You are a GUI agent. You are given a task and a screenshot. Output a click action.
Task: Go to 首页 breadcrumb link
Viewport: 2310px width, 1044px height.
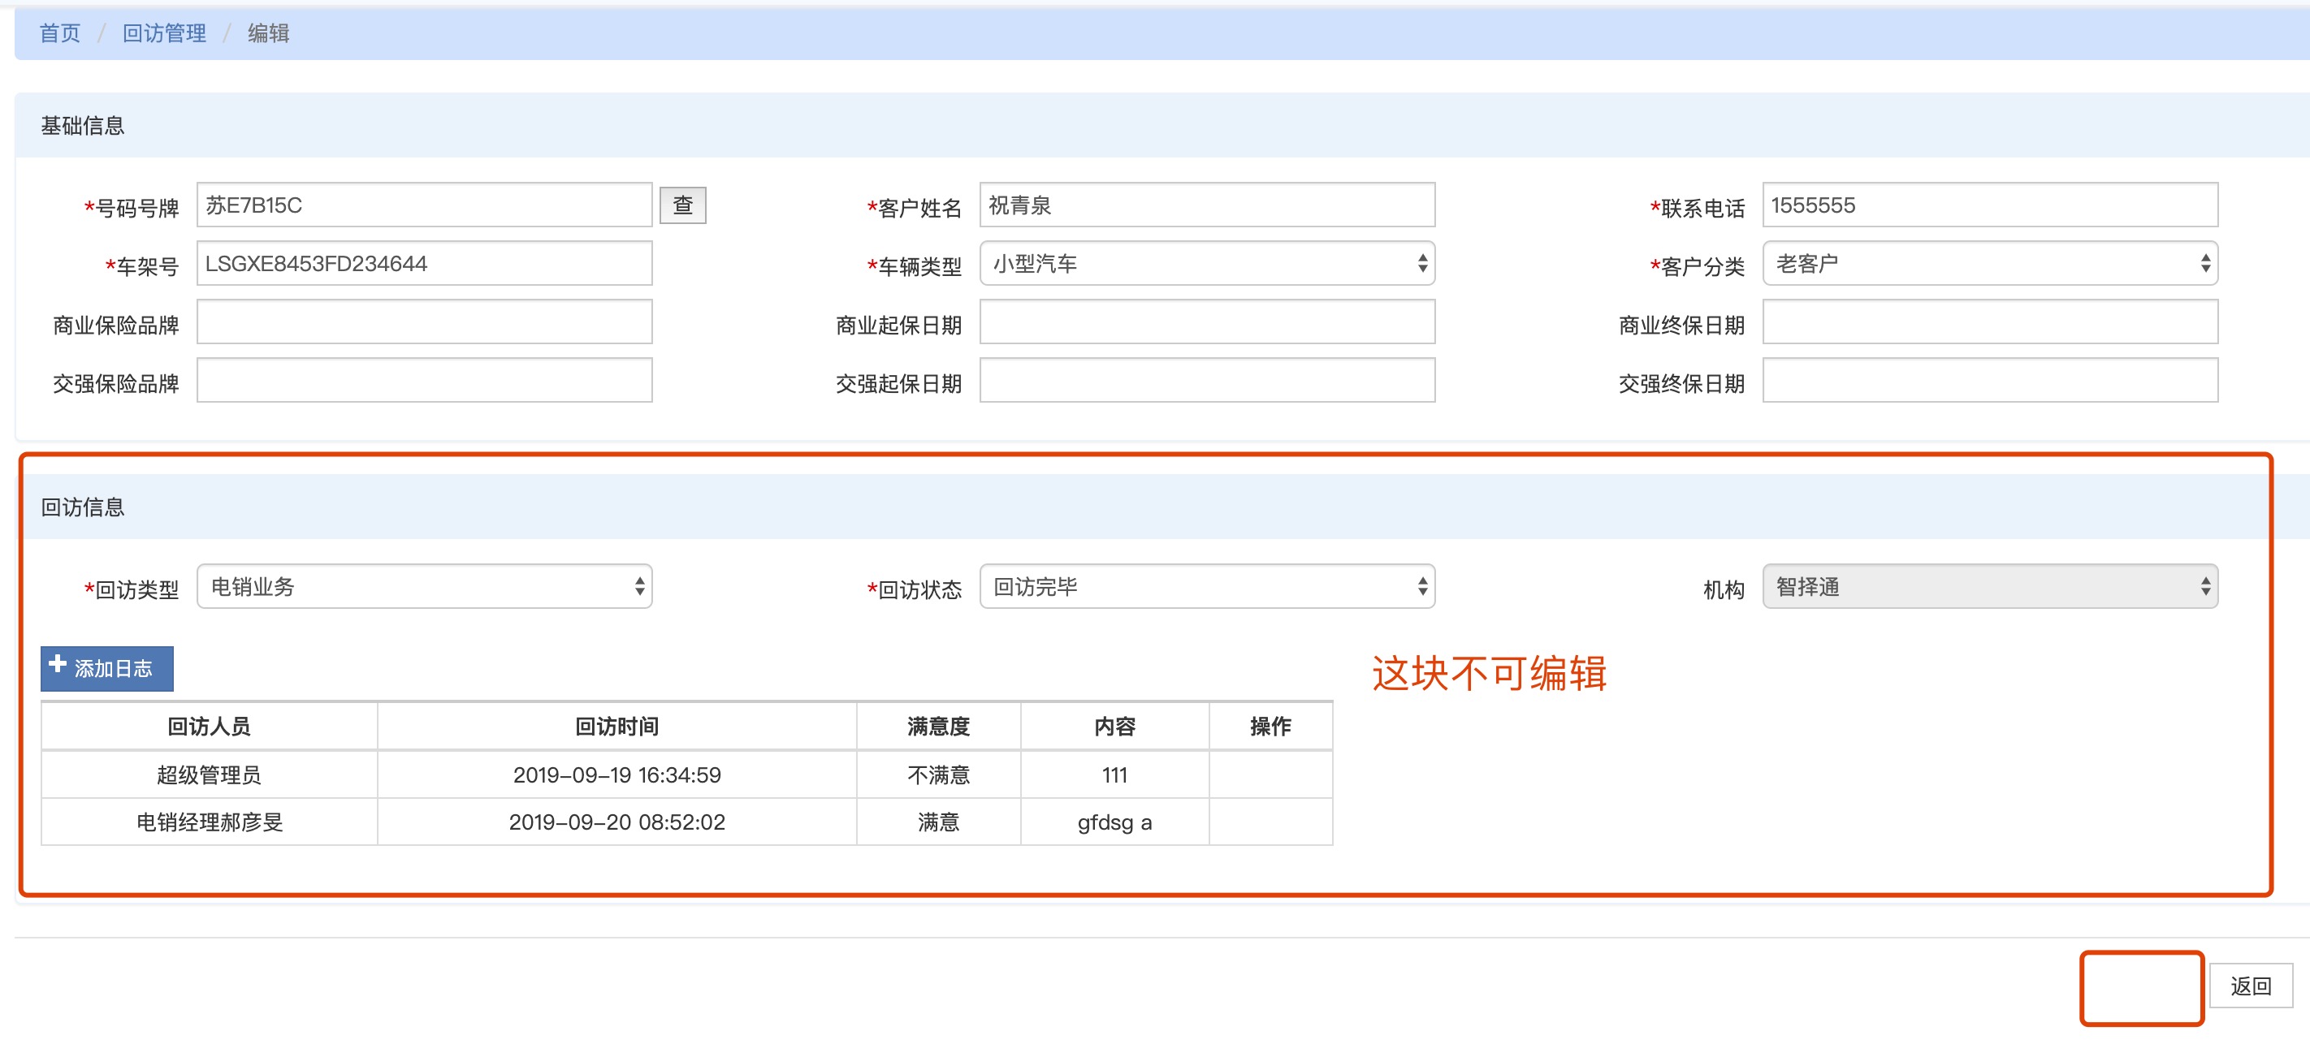59,33
